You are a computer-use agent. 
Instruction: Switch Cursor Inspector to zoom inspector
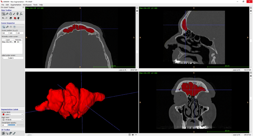coord(7,27)
